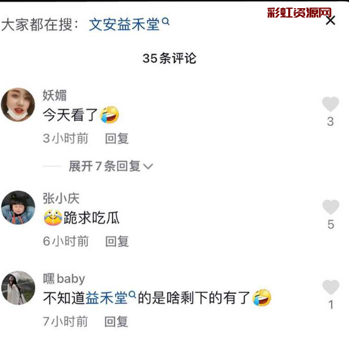Open 妖媚's profile avatar
349x341 pixels.
(18, 105)
